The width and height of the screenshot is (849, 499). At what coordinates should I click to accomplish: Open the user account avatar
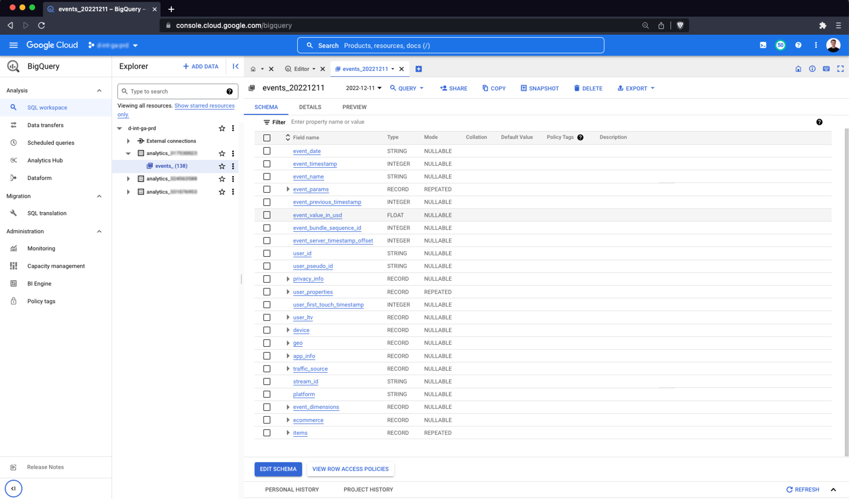(833, 45)
